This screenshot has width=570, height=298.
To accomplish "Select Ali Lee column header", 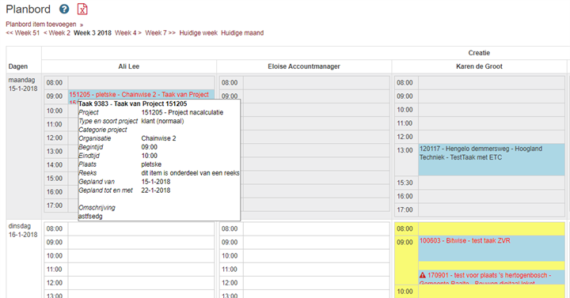I will pyautogui.click(x=129, y=66).
